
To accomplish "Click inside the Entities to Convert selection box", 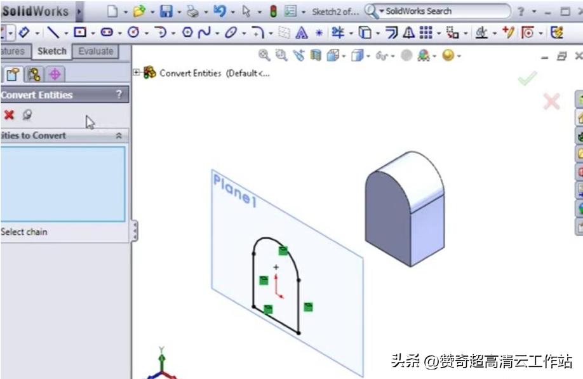I will 62,184.
